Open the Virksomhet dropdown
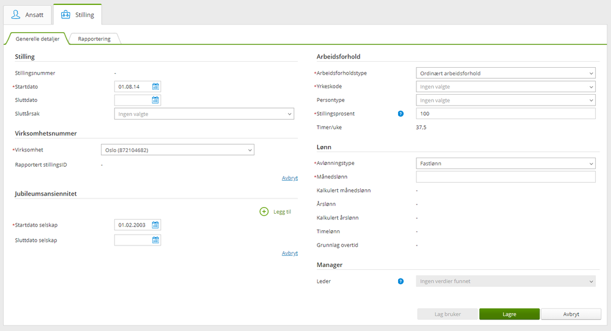This screenshot has height=331, width=611. point(250,150)
